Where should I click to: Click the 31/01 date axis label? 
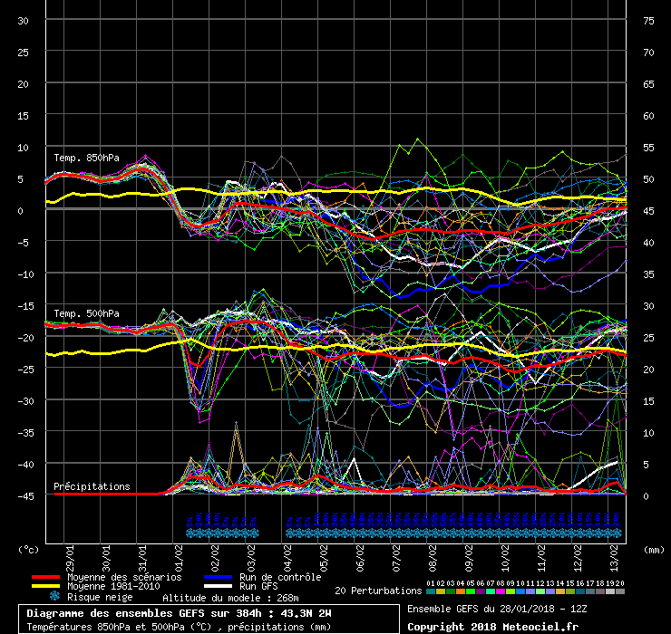pos(143,558)
